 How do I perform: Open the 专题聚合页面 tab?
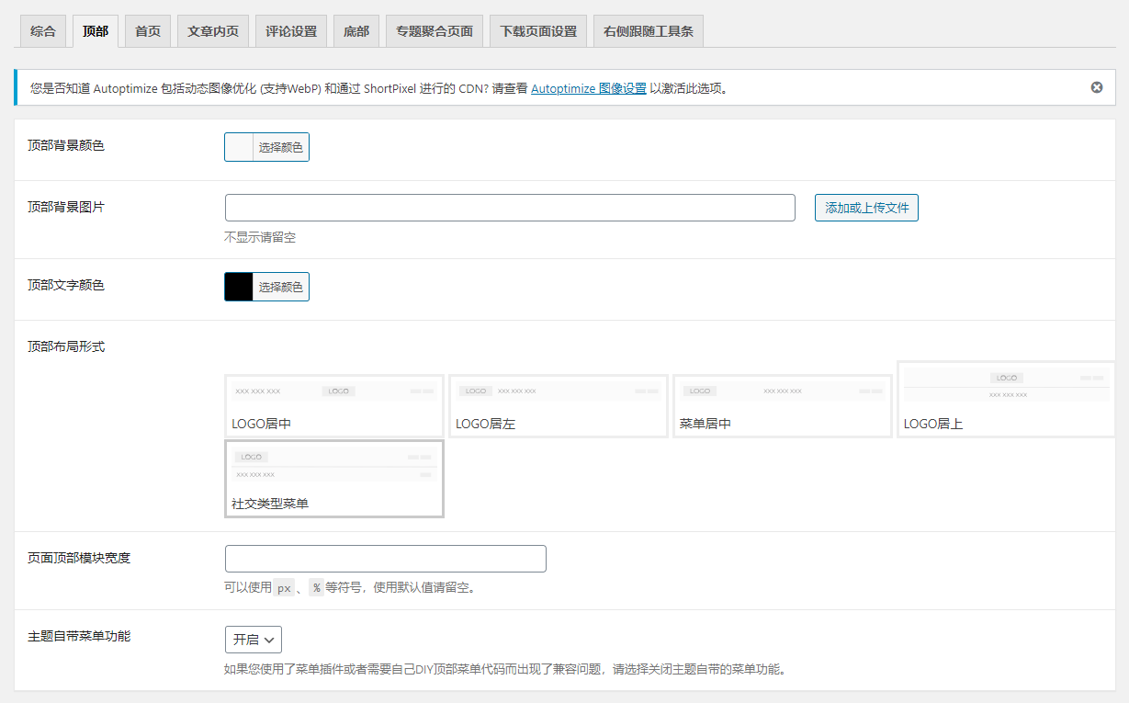(x=435, y=31)
